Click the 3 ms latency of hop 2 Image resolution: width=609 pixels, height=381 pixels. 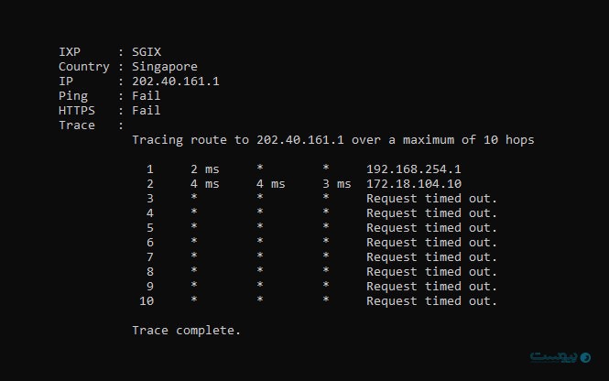(337, 184)
